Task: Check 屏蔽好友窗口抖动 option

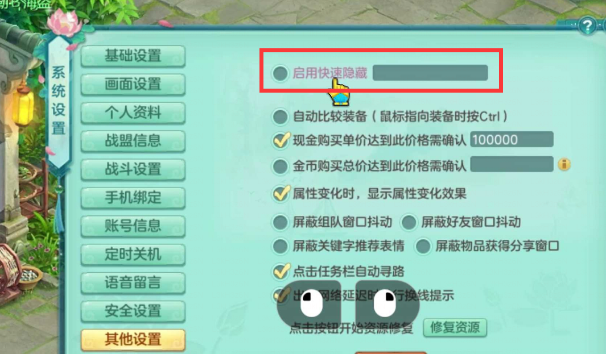Action: [409, 222]
